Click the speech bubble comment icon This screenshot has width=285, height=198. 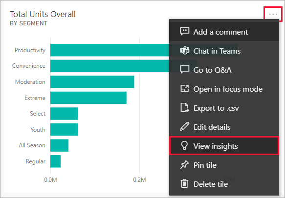[x=184, y=32]
